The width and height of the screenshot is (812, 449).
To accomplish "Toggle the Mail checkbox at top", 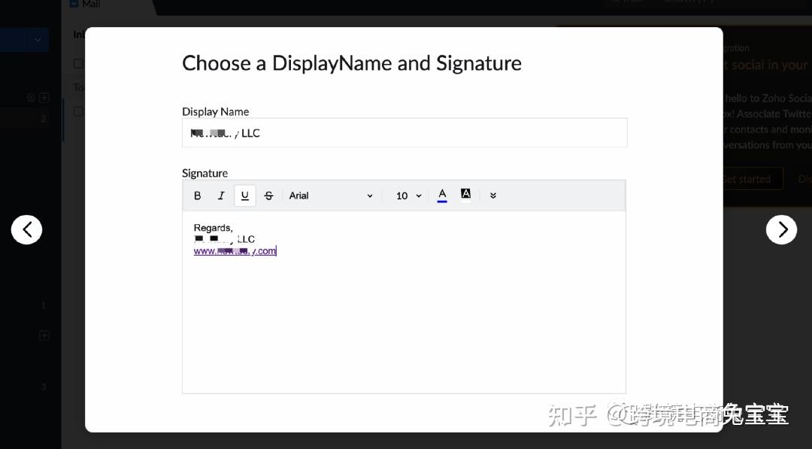I will point(74,4).
